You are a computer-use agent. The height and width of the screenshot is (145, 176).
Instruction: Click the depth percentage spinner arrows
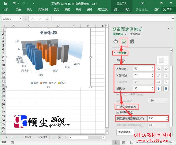pos(167,118)
